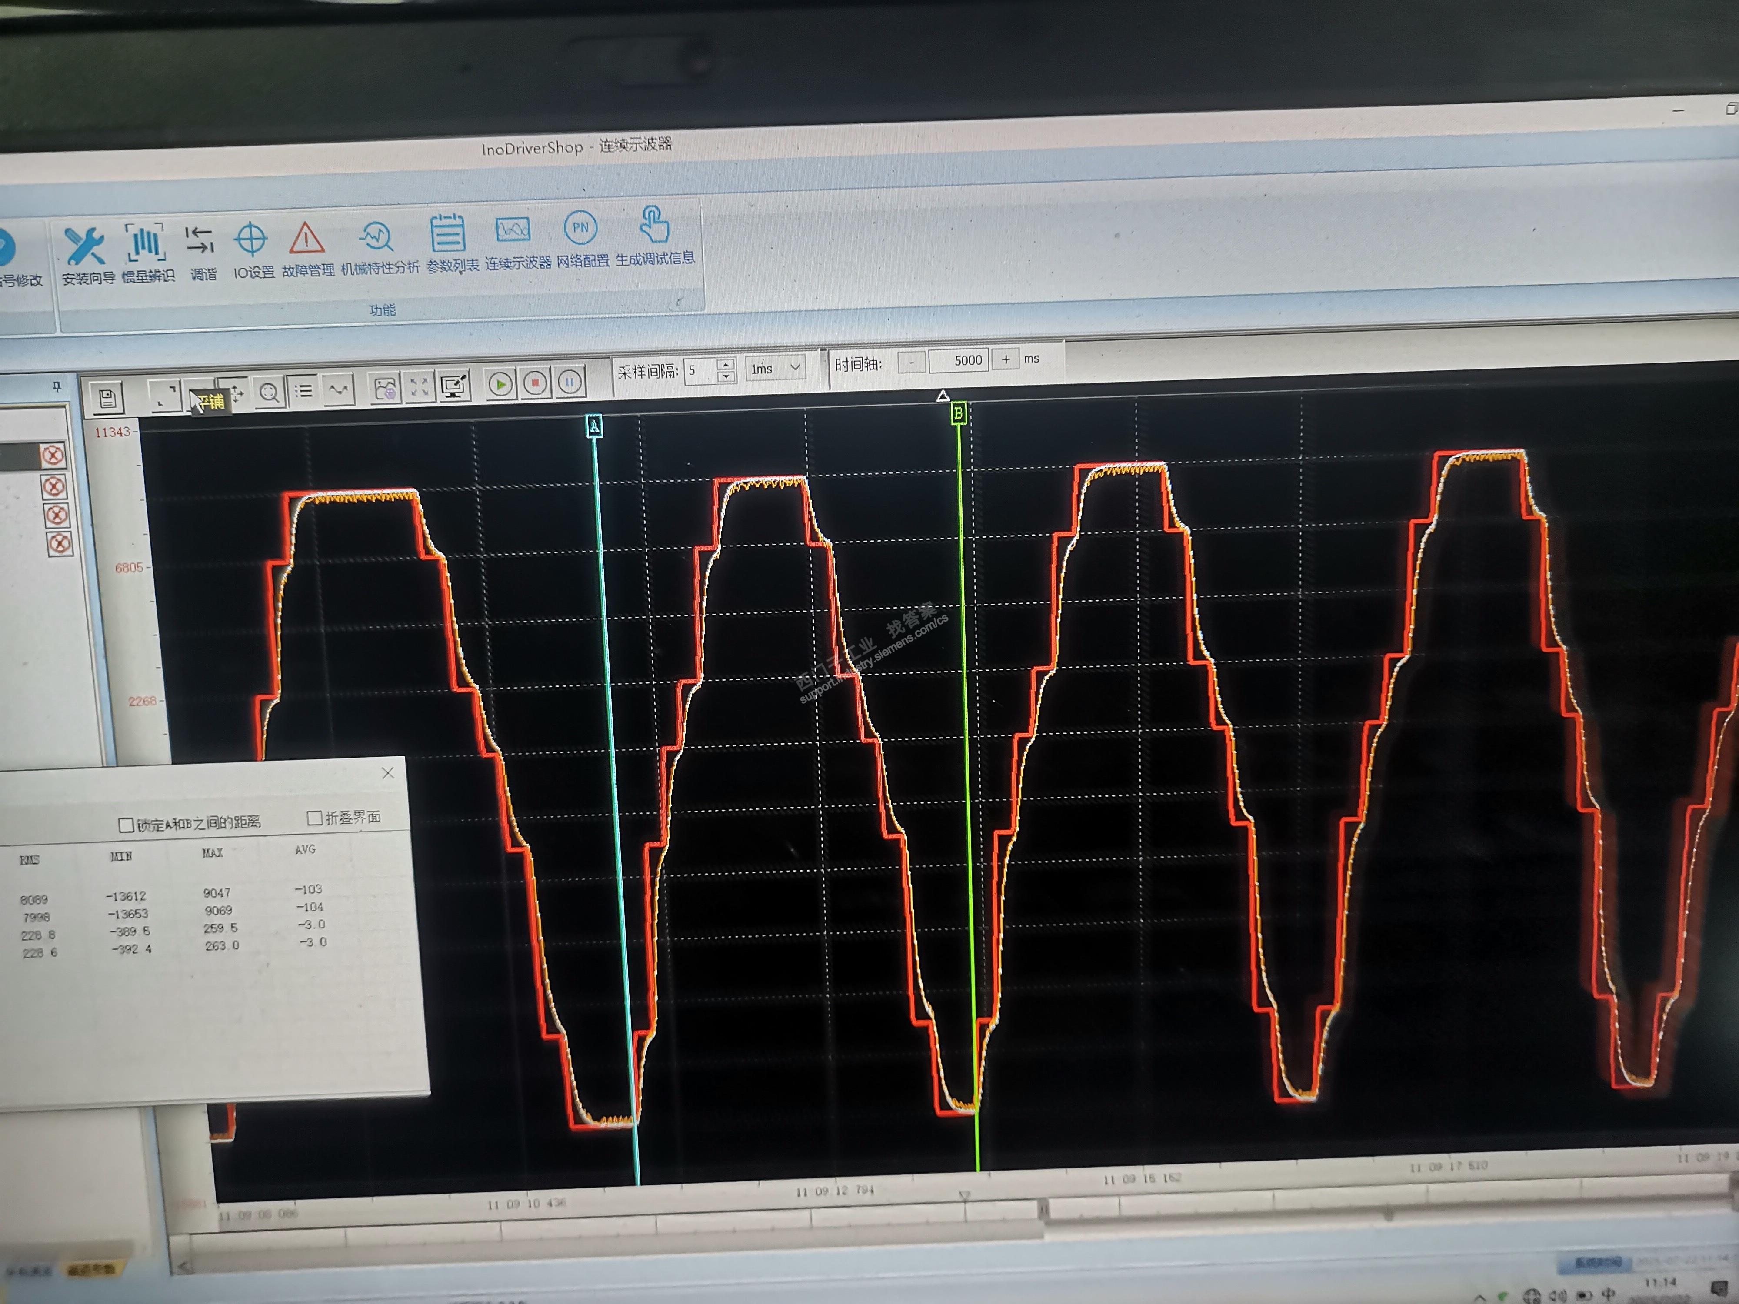
Task: Open the Fault Management warning triangle icon
Action: click(x=306, y=239)
